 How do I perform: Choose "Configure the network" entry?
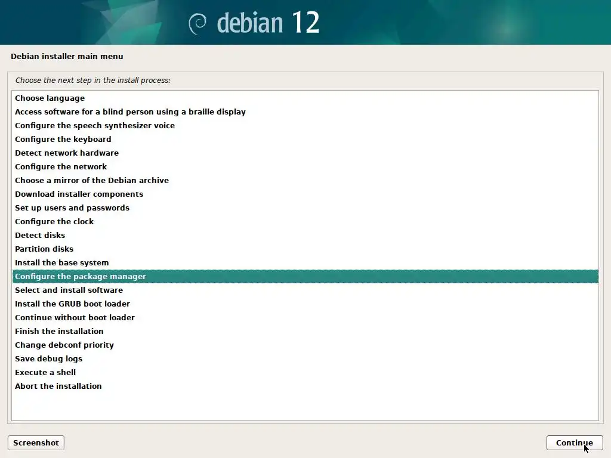click(x=305, y=167)
